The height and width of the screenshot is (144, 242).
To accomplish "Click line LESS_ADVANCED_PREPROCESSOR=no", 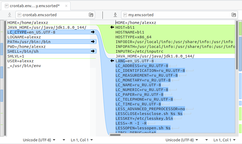I will pyautogui.click(x=150, y=109).
